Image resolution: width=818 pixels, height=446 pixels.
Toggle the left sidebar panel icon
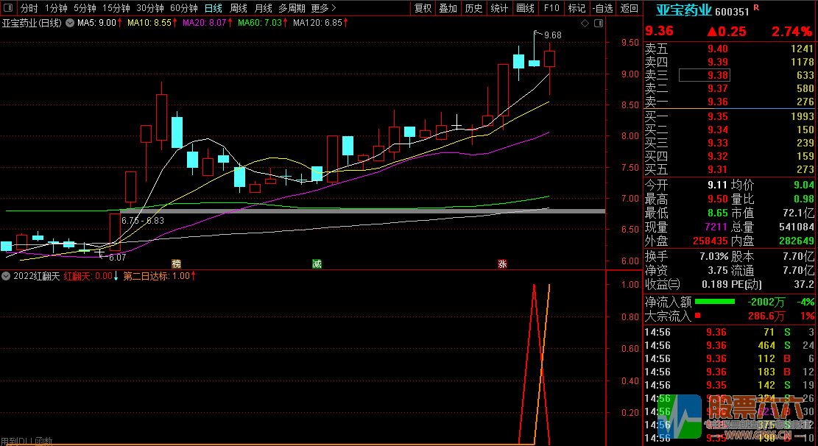[7, 8]
